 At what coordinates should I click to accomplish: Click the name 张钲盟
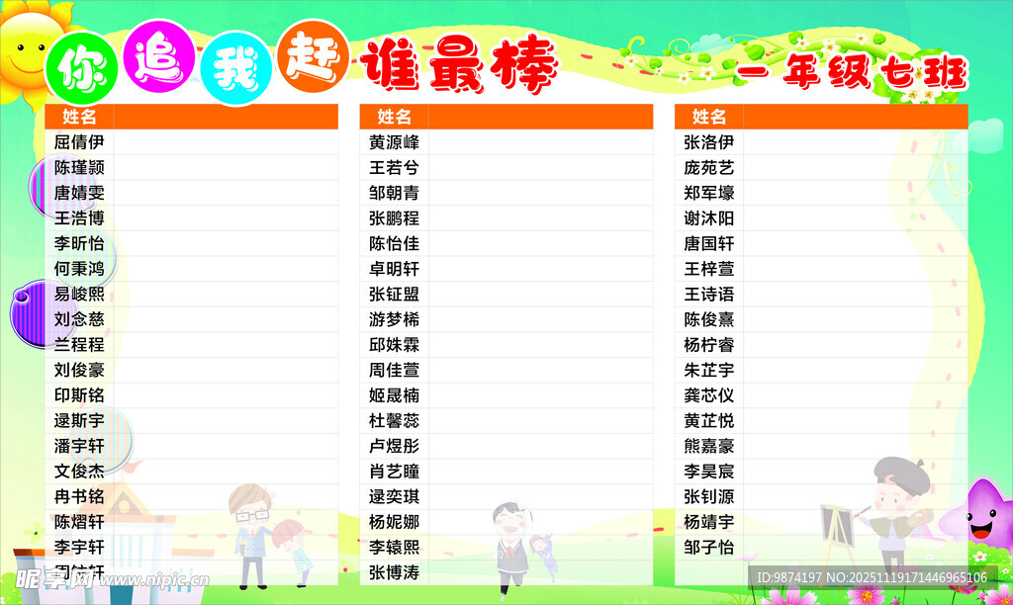pyautogui.click(x=394, y=294)
